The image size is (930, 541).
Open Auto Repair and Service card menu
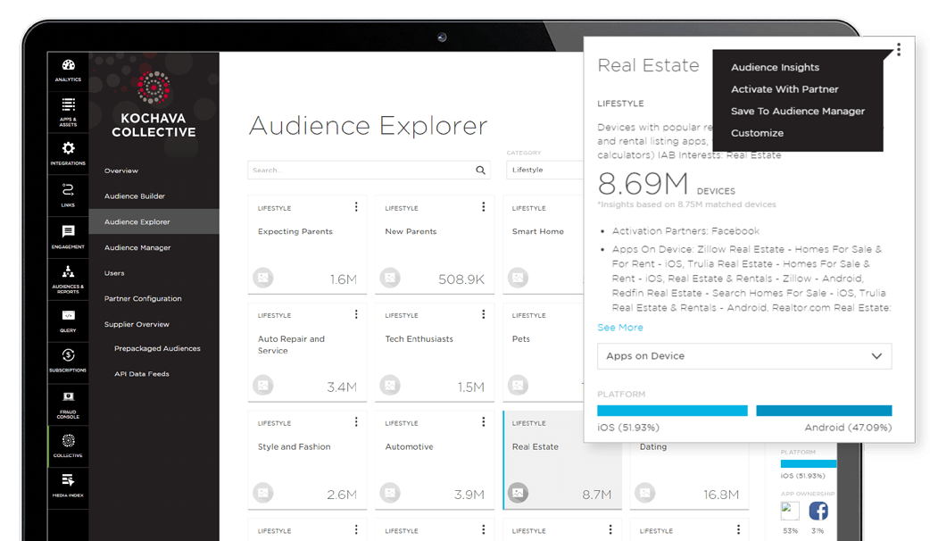coord(356,314)
